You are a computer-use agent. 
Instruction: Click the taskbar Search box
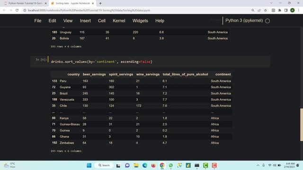click(x=104, y=165)
